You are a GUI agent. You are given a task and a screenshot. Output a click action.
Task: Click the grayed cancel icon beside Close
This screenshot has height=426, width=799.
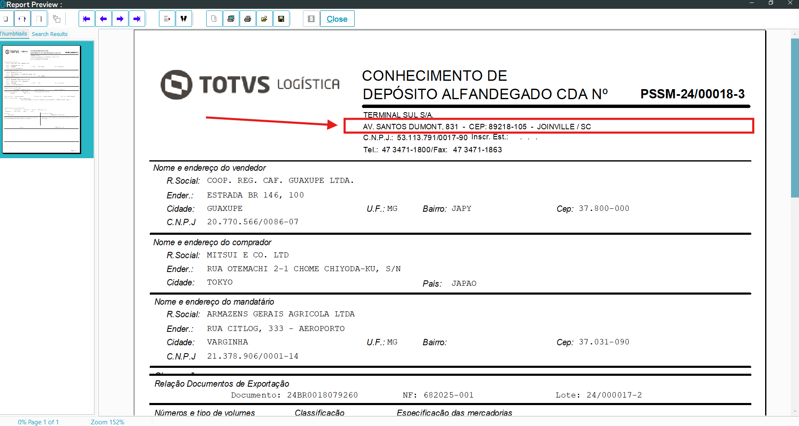[311, 19]
